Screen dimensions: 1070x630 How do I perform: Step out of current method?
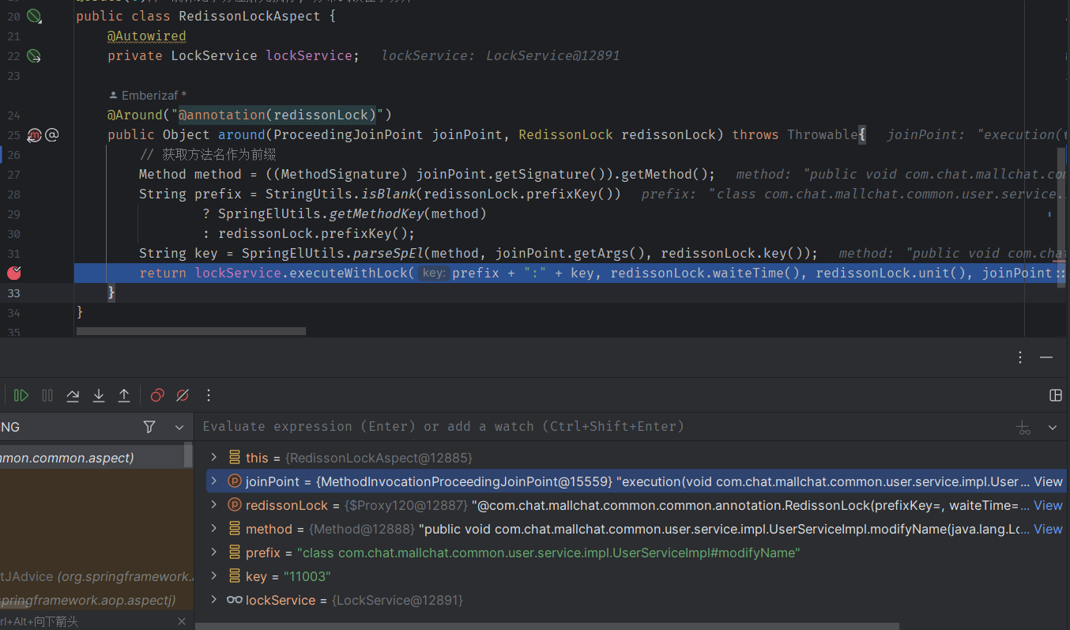click(x=124, y=395)
